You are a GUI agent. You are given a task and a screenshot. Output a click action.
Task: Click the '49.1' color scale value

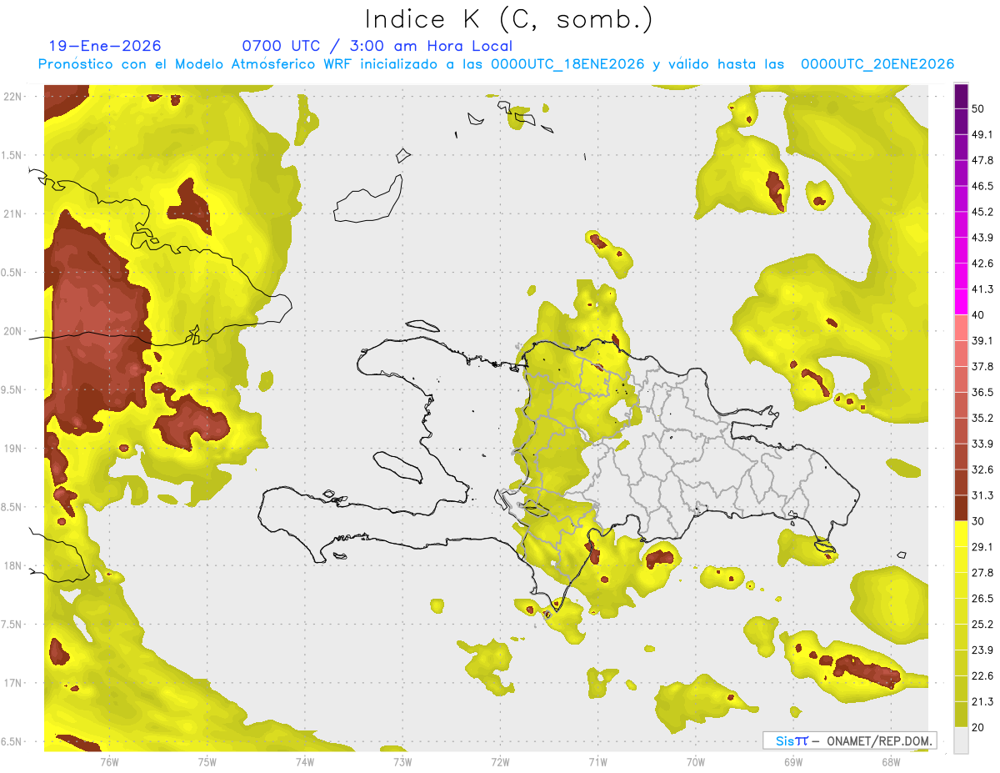tap(982, 134)
